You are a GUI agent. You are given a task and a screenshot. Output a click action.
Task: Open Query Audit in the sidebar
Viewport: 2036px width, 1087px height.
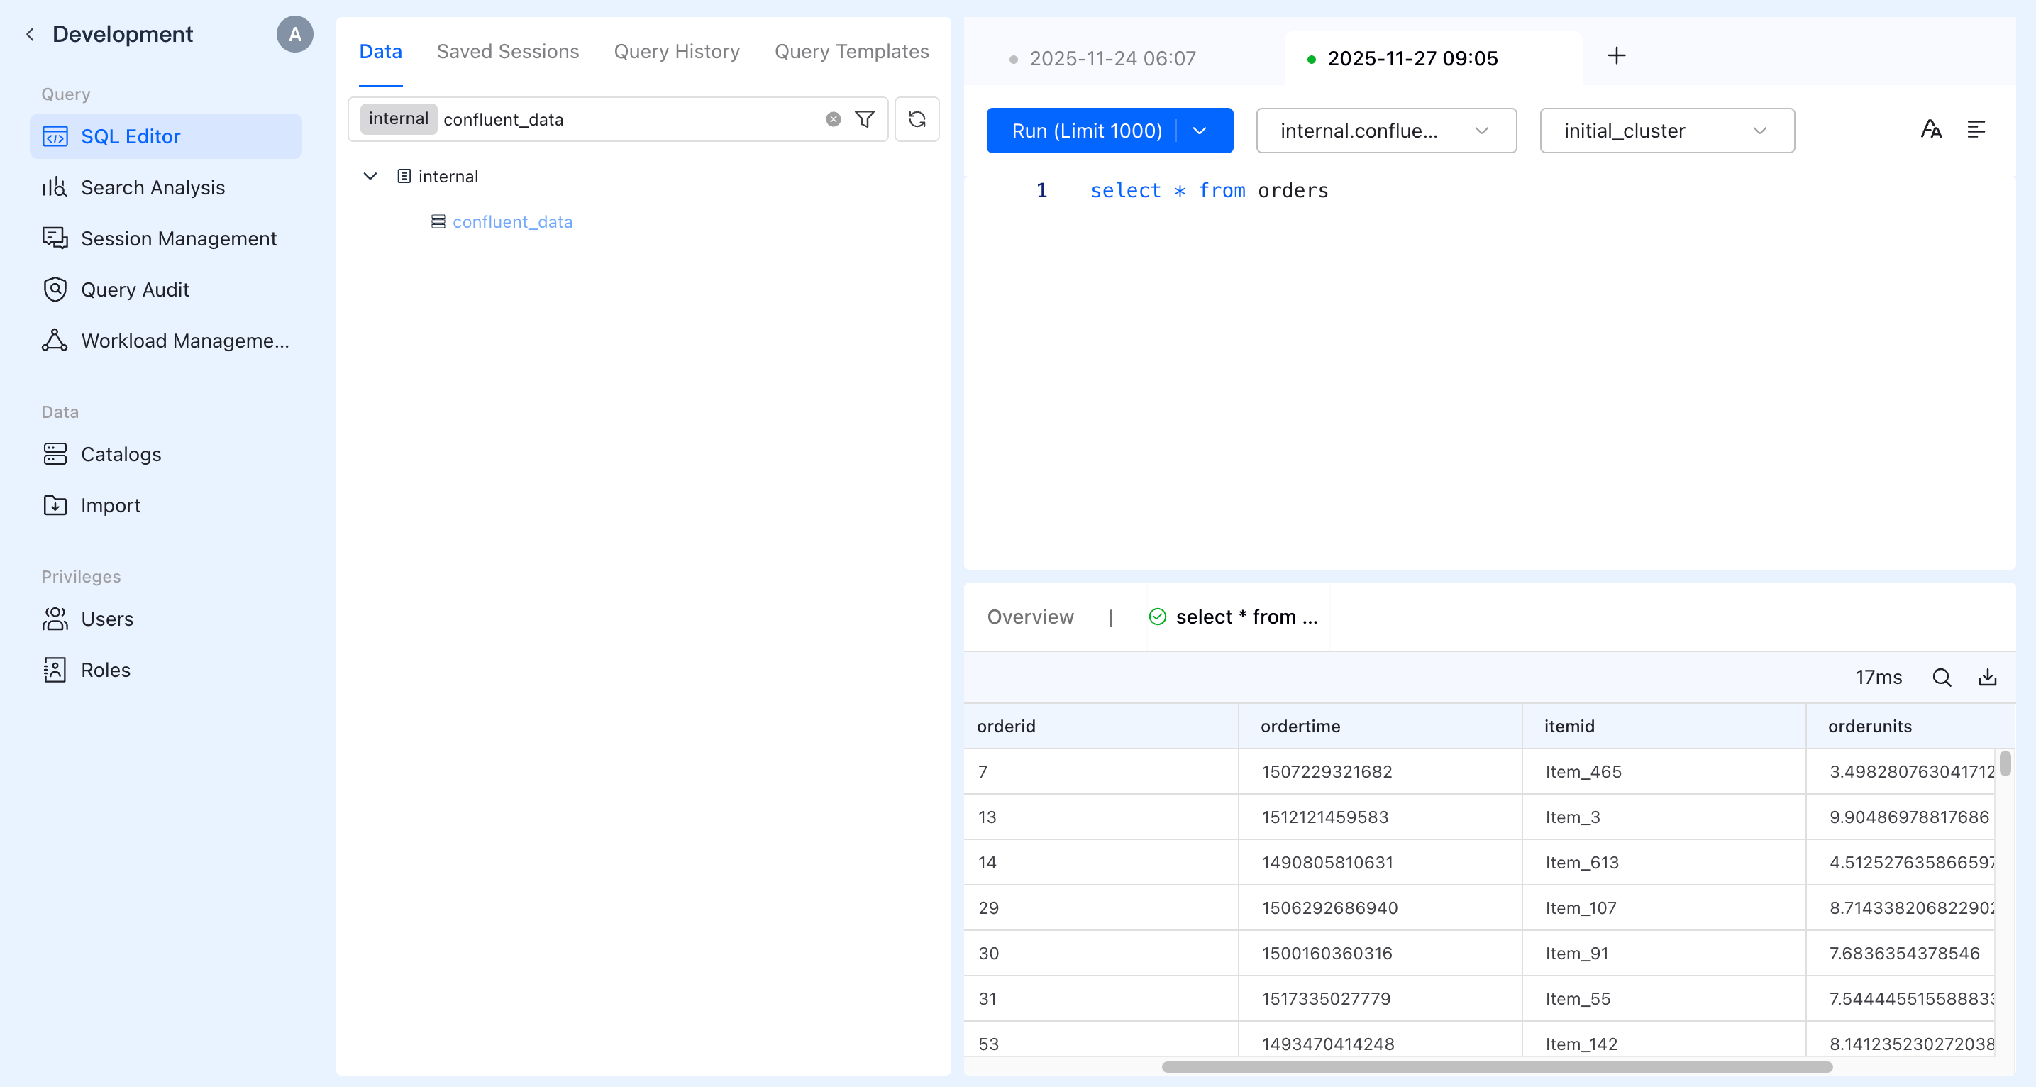click(134, 289)
